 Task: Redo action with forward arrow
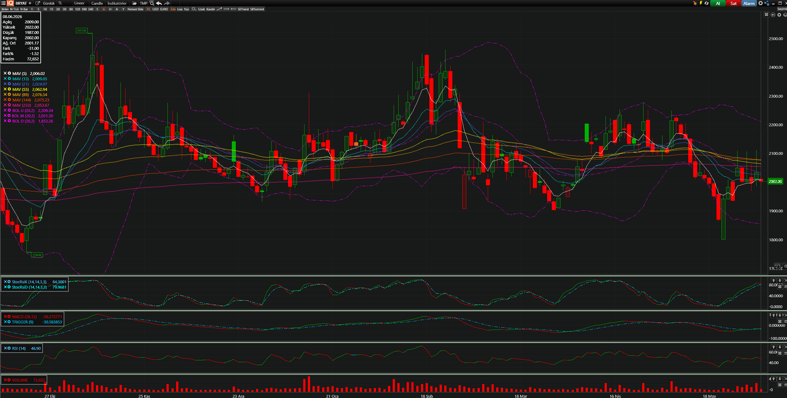pos(167,3)
